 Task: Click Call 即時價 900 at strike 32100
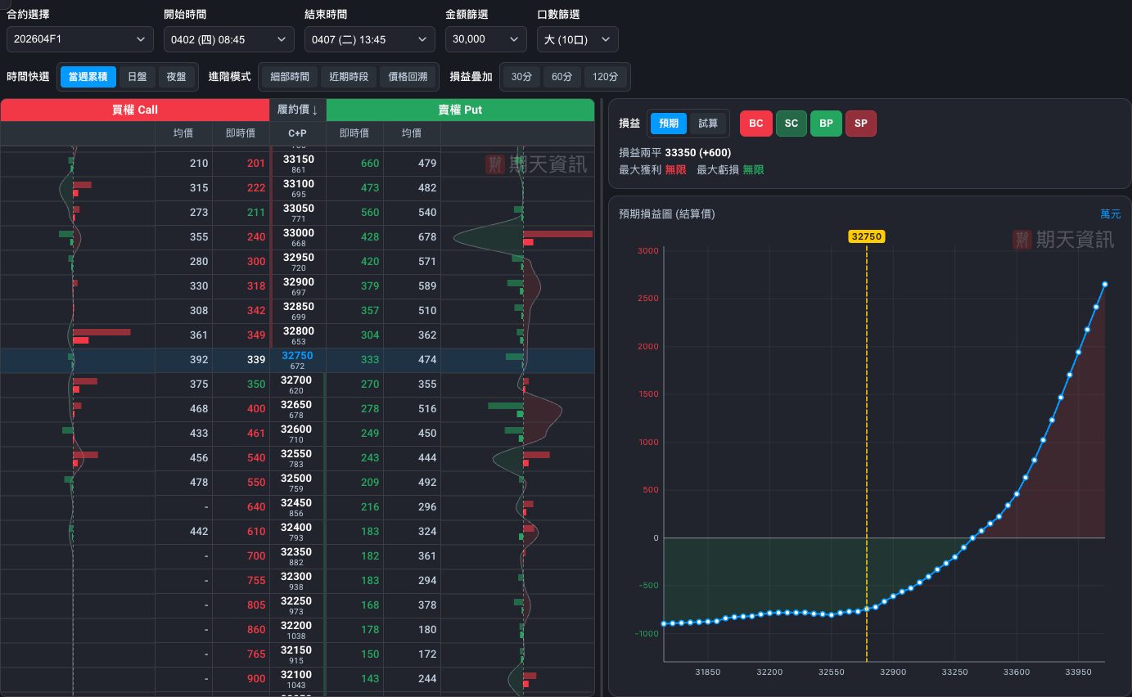(x=255, y=679)
